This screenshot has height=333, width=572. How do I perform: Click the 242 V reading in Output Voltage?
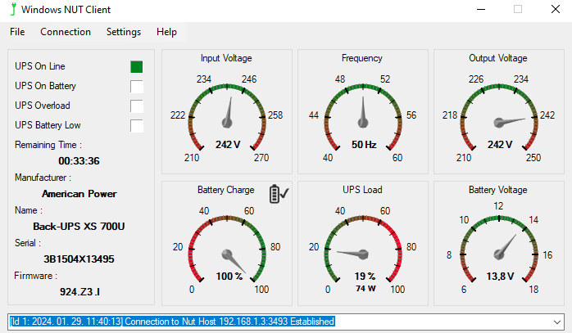(500, 145)
